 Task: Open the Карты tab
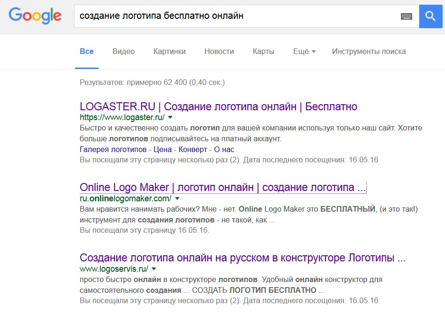point(263,52)
